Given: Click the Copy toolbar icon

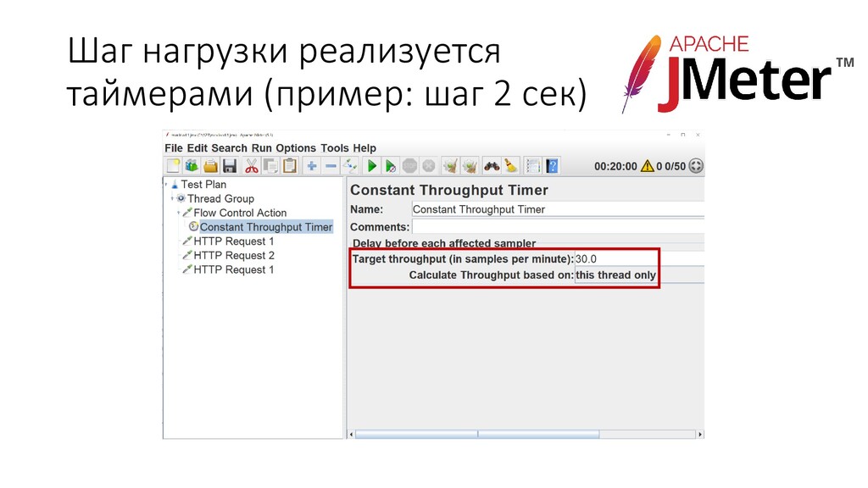Looking at the screenshot, I should click(270, 166).
